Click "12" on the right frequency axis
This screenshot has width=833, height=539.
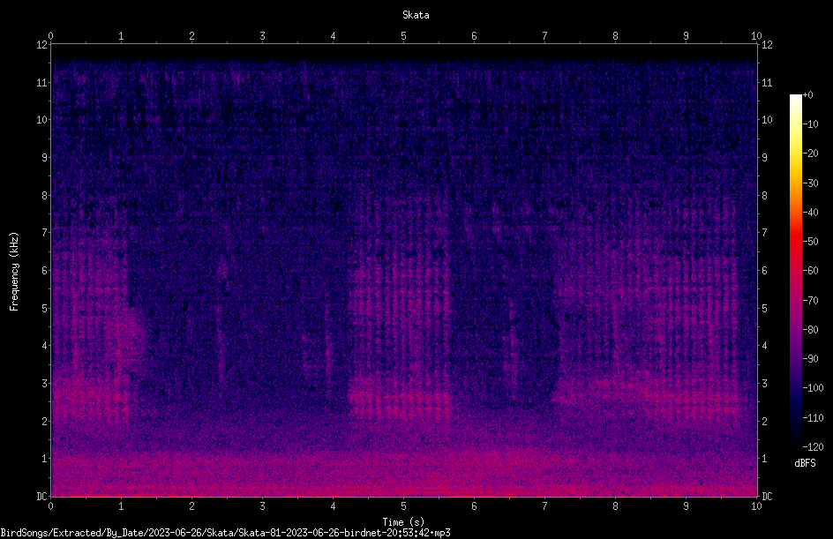point(767,45)
